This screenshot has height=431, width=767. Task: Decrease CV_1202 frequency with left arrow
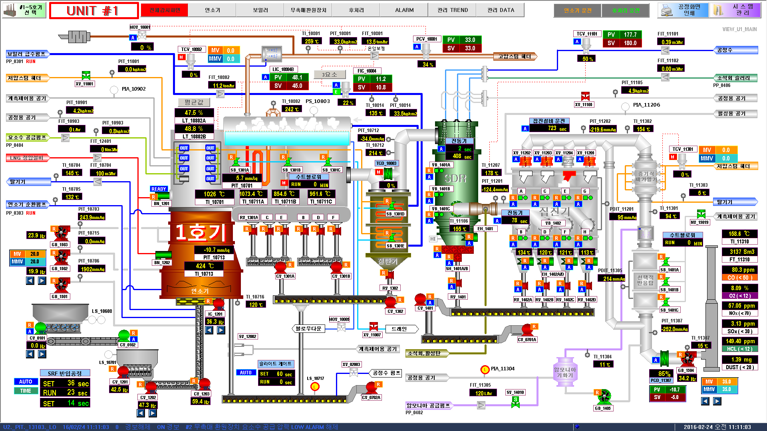coord(141,413)
